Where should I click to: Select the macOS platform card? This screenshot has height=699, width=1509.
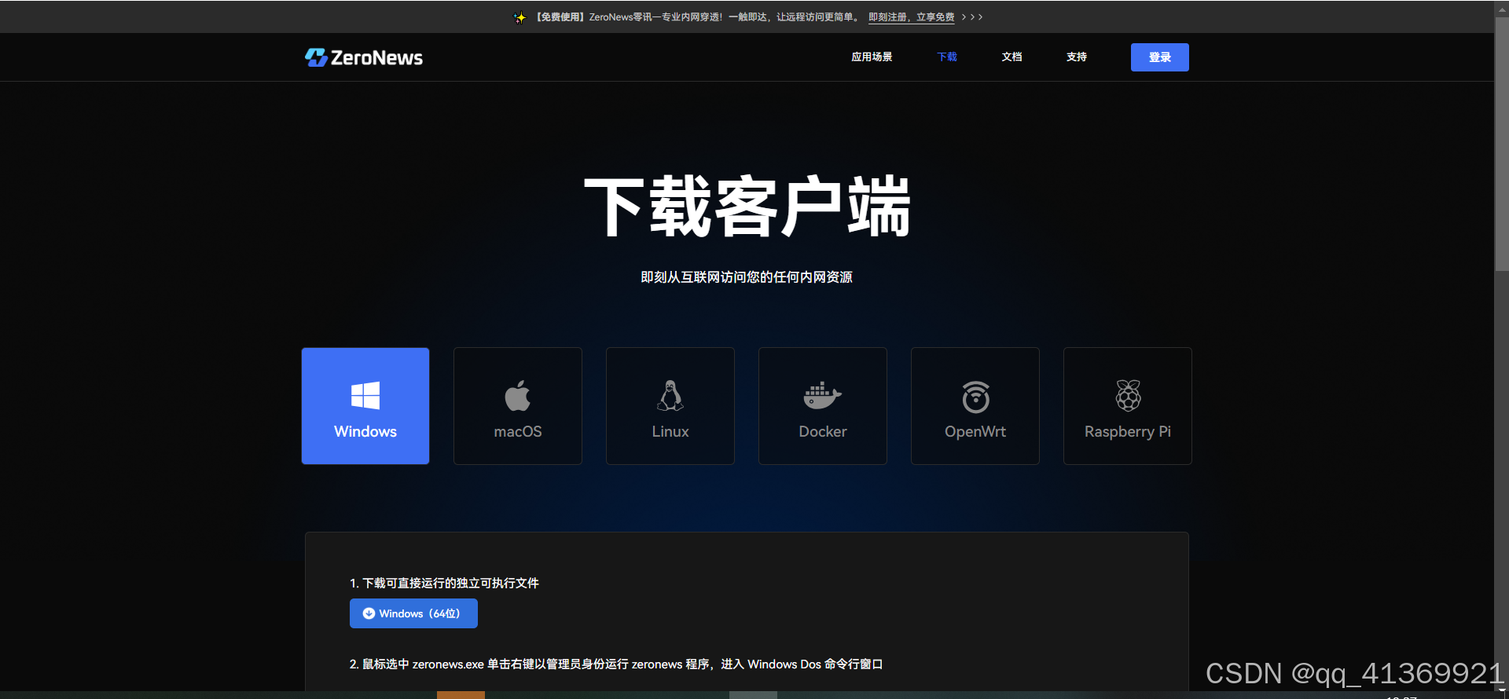(x=518, y=406)
